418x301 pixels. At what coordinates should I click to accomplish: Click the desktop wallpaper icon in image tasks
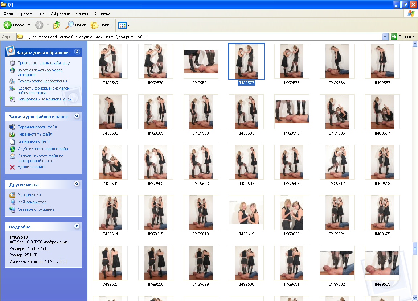pos(12,88)
